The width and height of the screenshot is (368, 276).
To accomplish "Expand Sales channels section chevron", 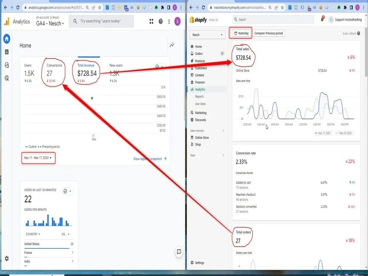I will [x=223, y=131].
